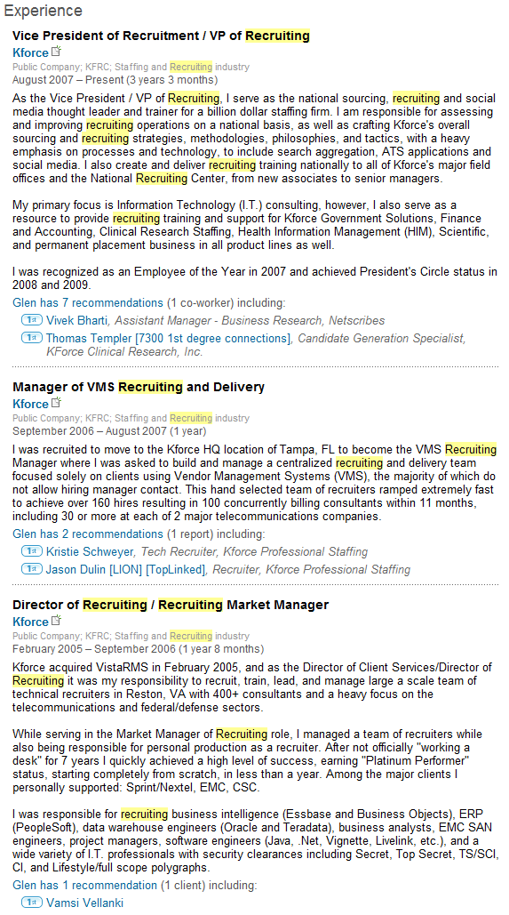Screen dimensions: 509x915
Task: Click the 1st-degree badge next to Vamsi Vellanki
Action: tap(31, 903)
